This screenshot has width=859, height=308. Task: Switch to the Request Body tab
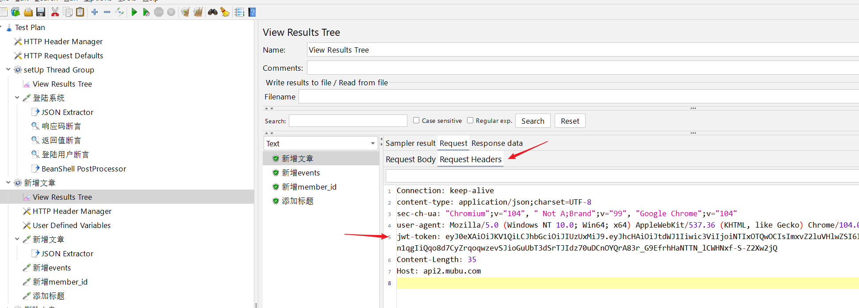[x=410, y=160]
